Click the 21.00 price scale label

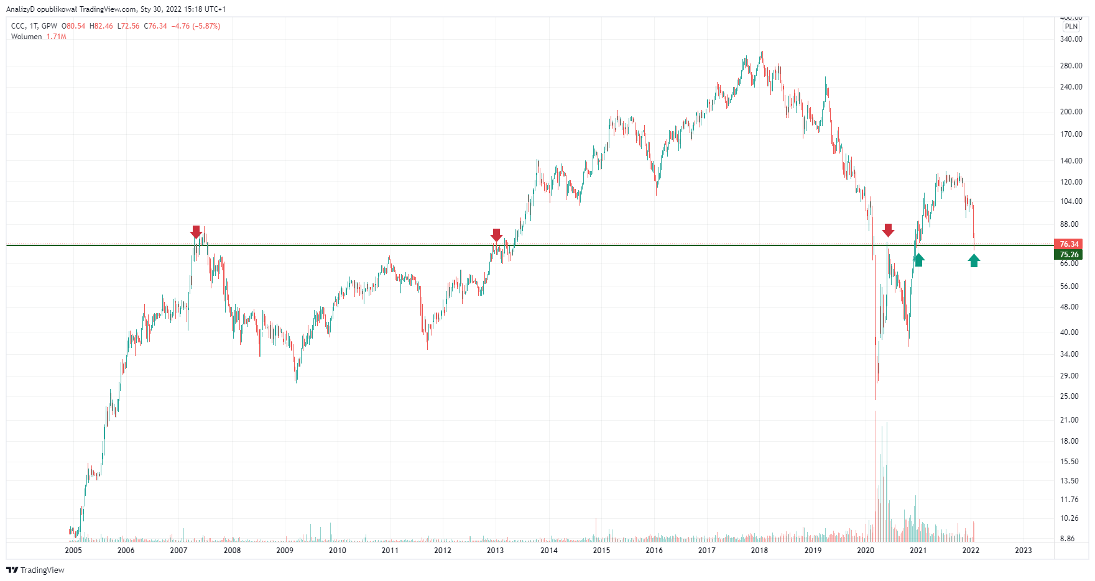click(x=1070, y=420)
